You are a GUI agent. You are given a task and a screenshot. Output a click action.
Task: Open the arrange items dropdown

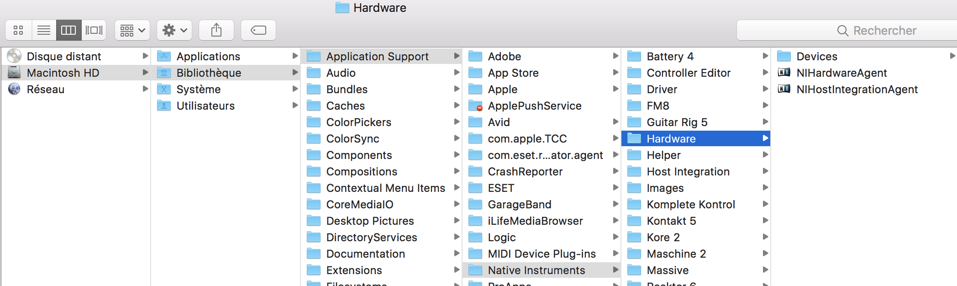132,30
